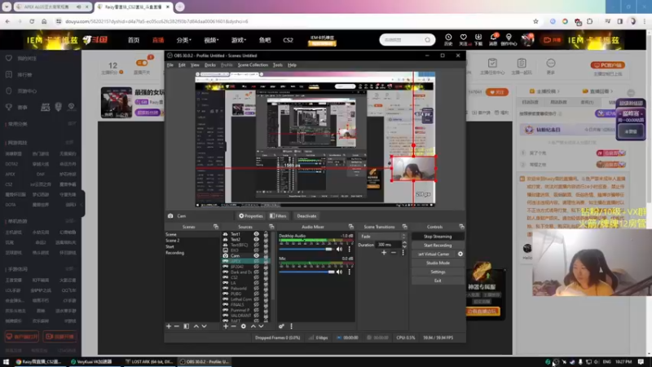Remove the selected source using the Sources minus icon
652x367 pixels.
[x=234, y=326]
